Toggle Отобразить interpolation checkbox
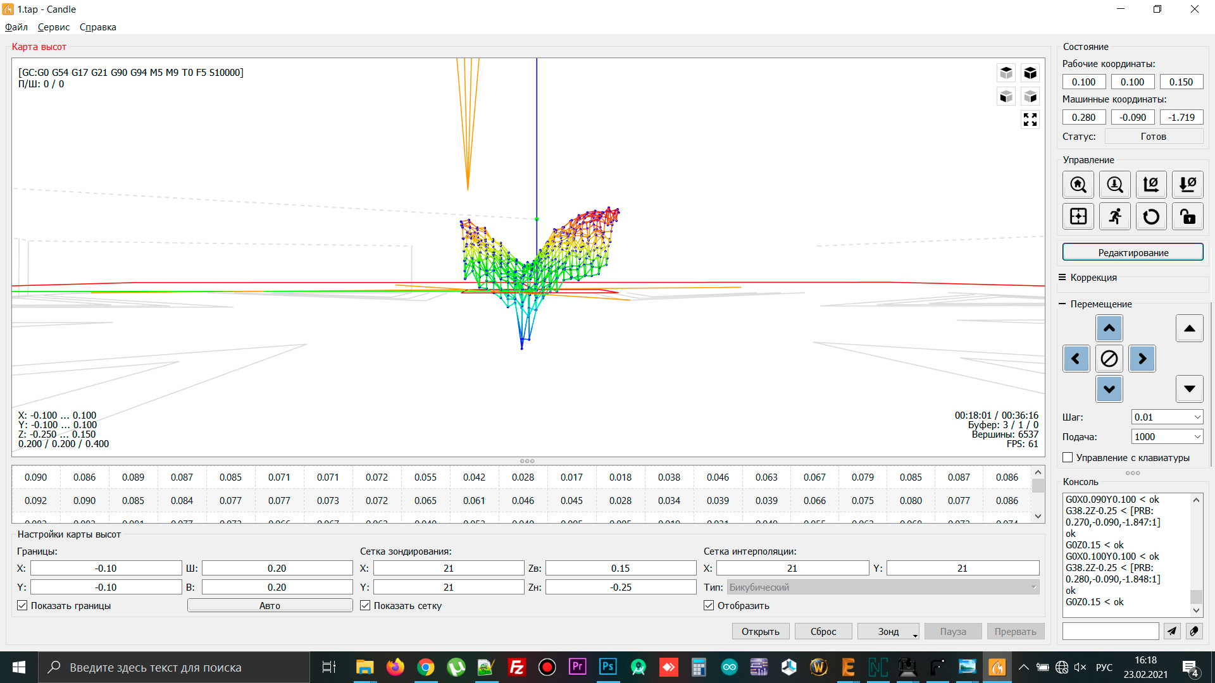The image size is (1215, 683). click(709, 606)
